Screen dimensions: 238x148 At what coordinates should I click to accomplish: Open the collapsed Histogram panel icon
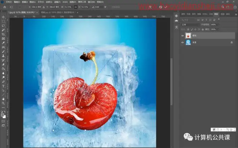coord(176,21)
